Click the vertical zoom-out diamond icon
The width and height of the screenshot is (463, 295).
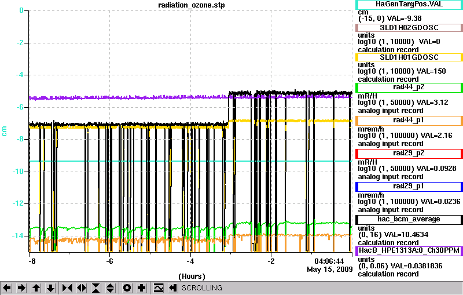pos(111,288)
